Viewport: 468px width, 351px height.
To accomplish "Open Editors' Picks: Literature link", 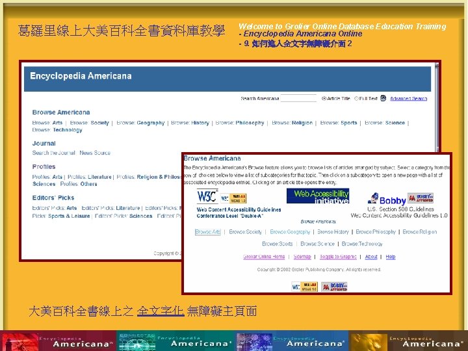I will (110, 208).
